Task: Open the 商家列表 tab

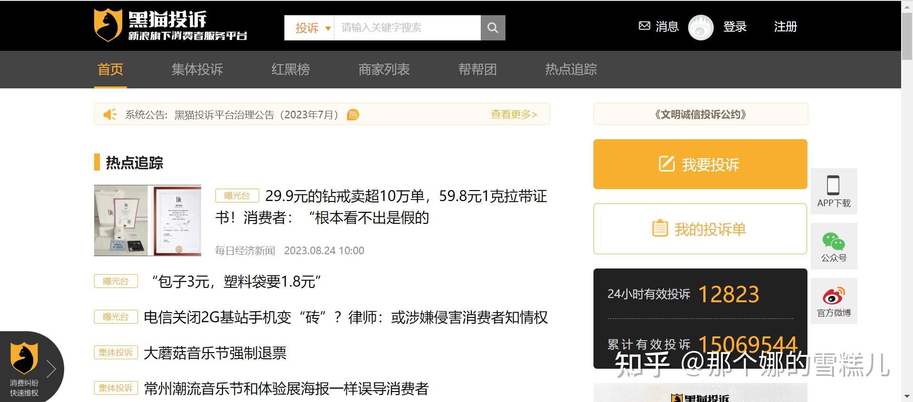Action: click(x=384, y=69)
